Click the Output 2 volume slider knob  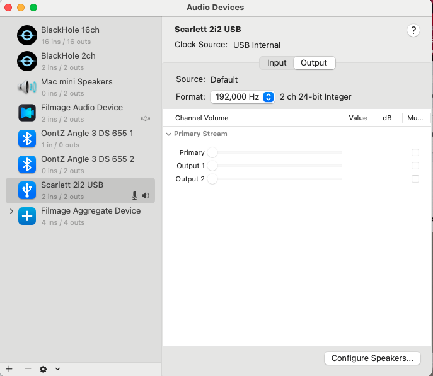point(212,179)
